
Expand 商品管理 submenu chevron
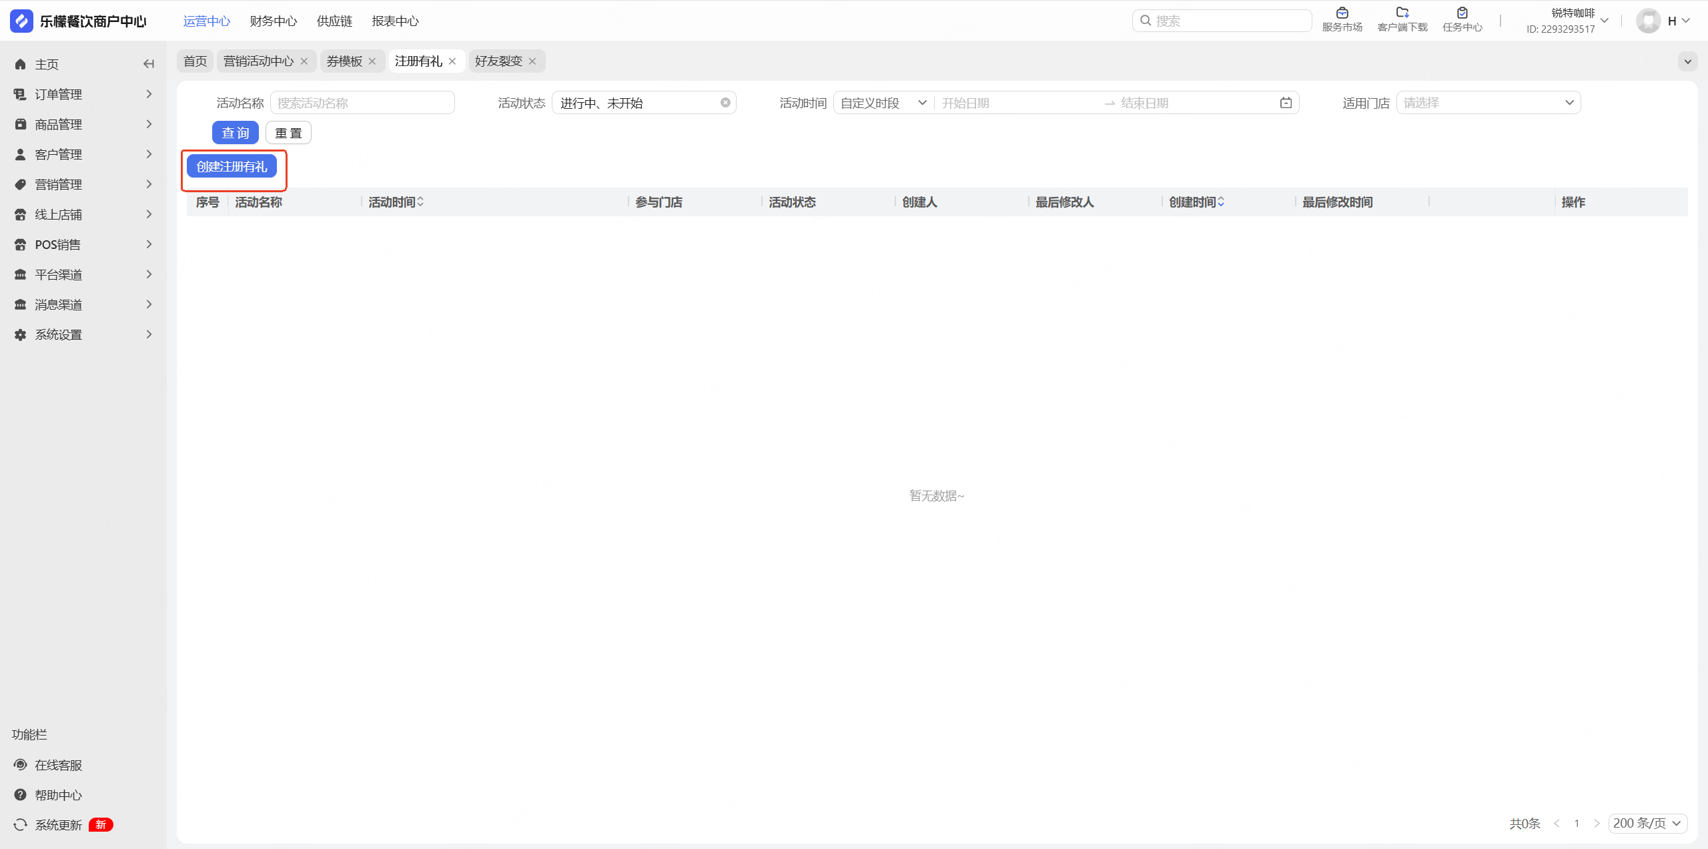[x=149, y=124]
